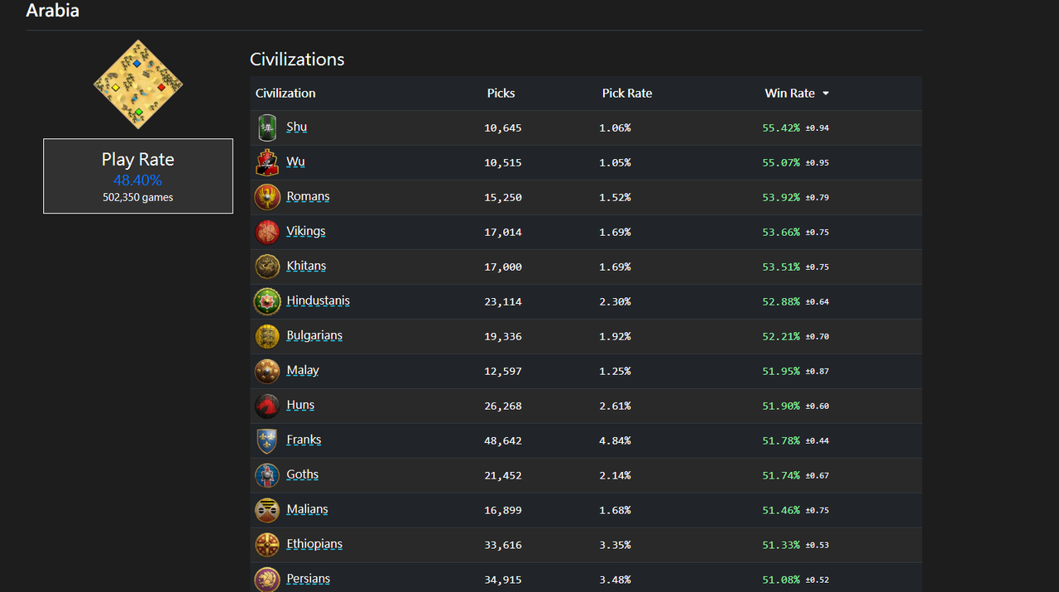Image resolution: width=1059 pixels, height=592 pixels.
Task: Sort table by Picks column
Action: (501, 93)
